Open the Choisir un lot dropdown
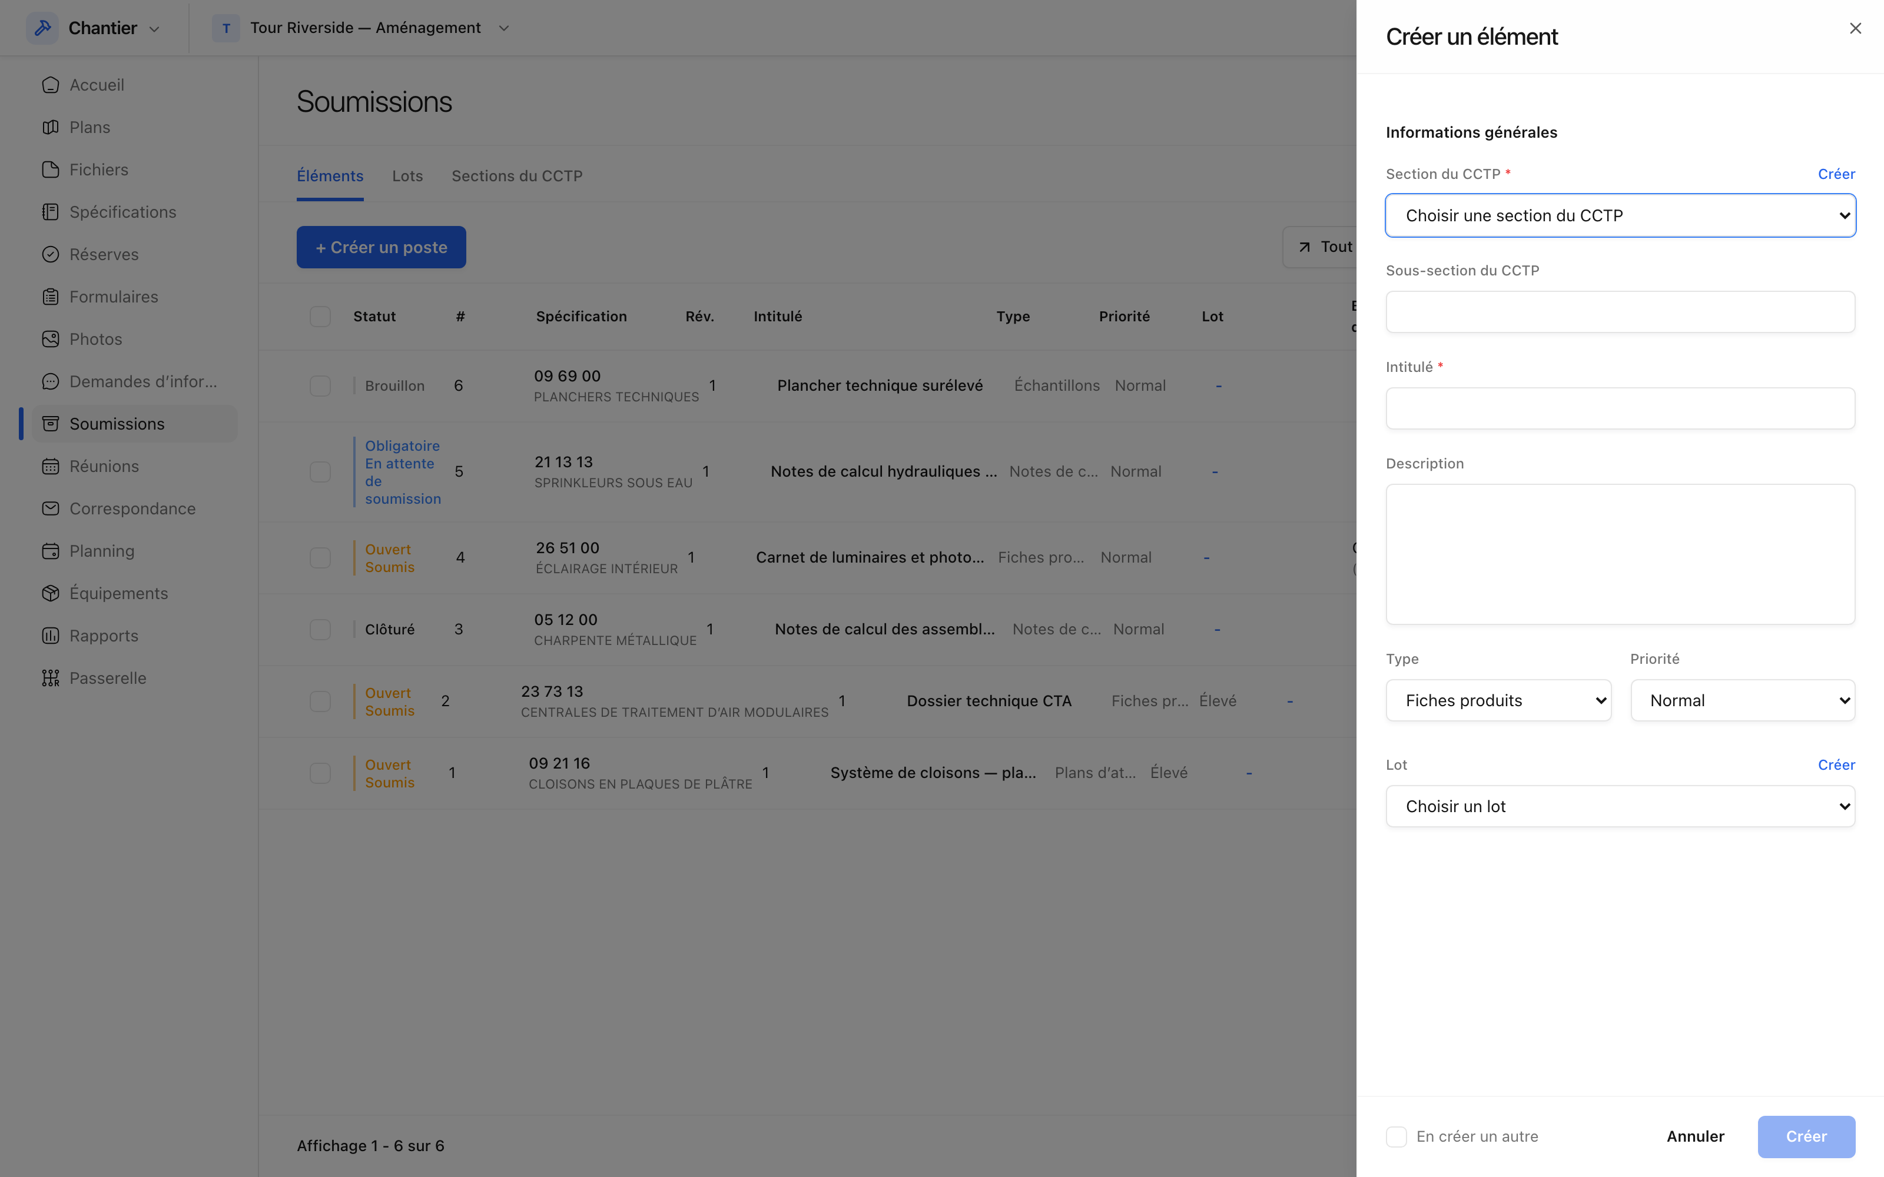This screenshot has width=1884, height=1177. (1620, 806)
